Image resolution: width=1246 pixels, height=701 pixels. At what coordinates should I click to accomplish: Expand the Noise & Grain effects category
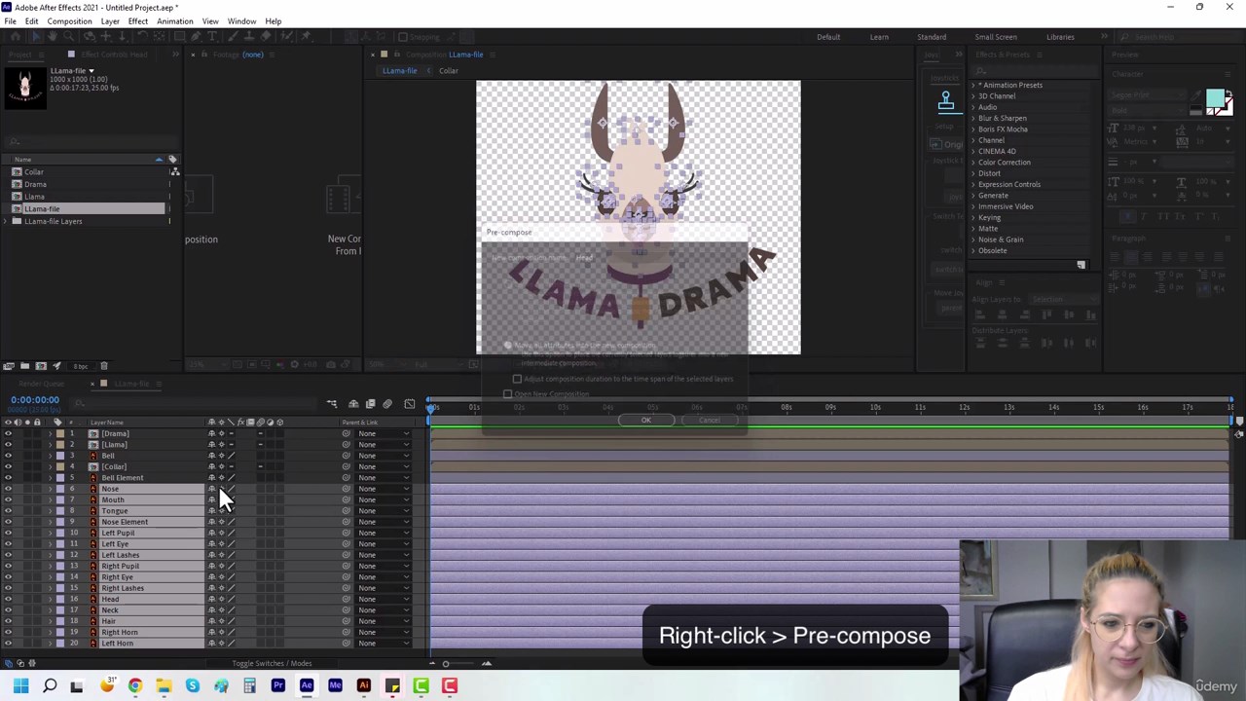coord(973,240)
